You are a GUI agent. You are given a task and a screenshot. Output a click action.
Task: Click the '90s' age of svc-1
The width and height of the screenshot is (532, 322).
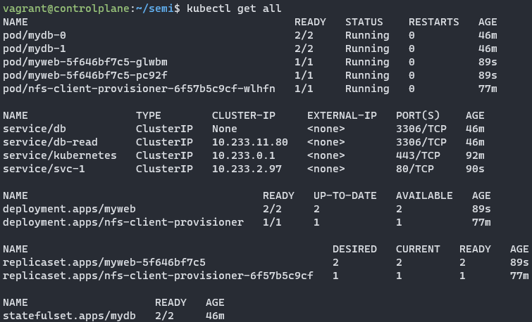click(x=475, y=169)
